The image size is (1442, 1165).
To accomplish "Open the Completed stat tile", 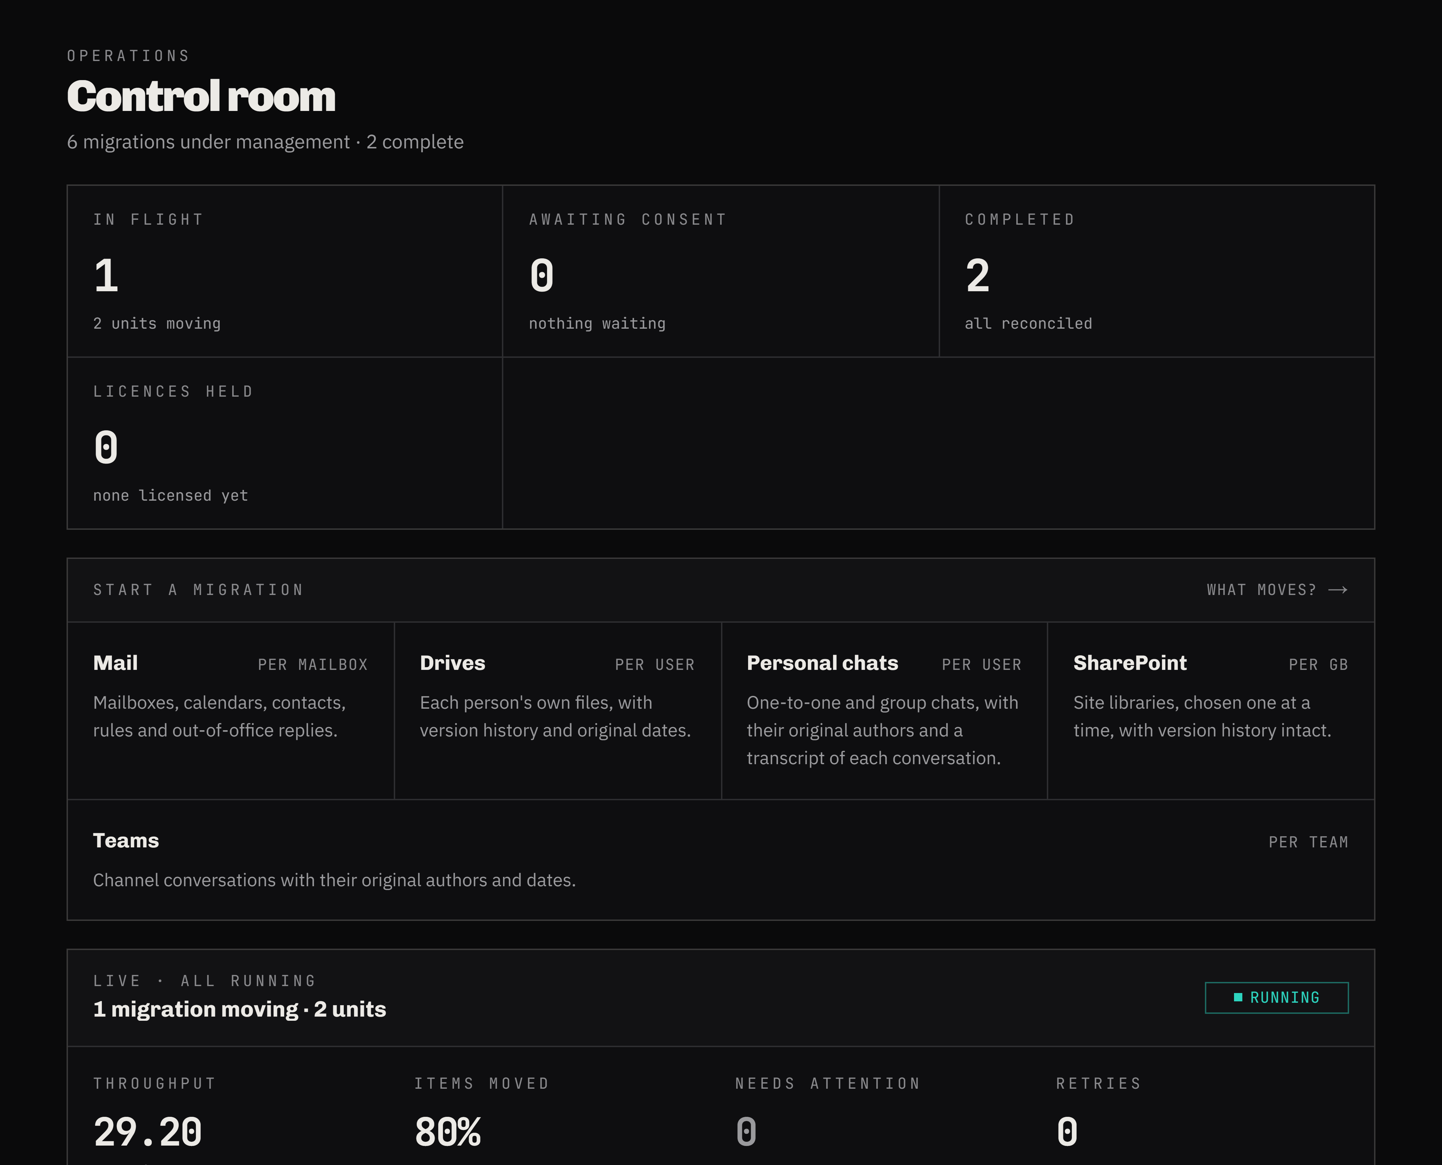I will (x=1157, y=271).
